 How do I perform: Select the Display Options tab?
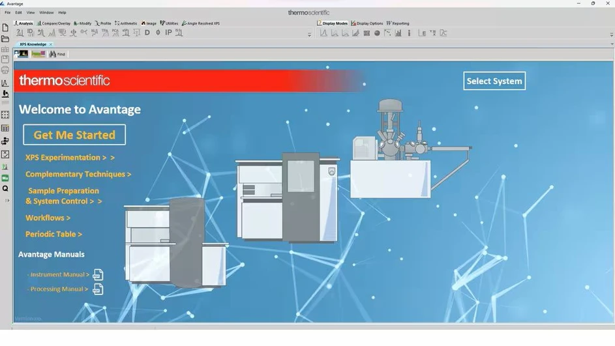pyautogui.click(x=368, y=23)
